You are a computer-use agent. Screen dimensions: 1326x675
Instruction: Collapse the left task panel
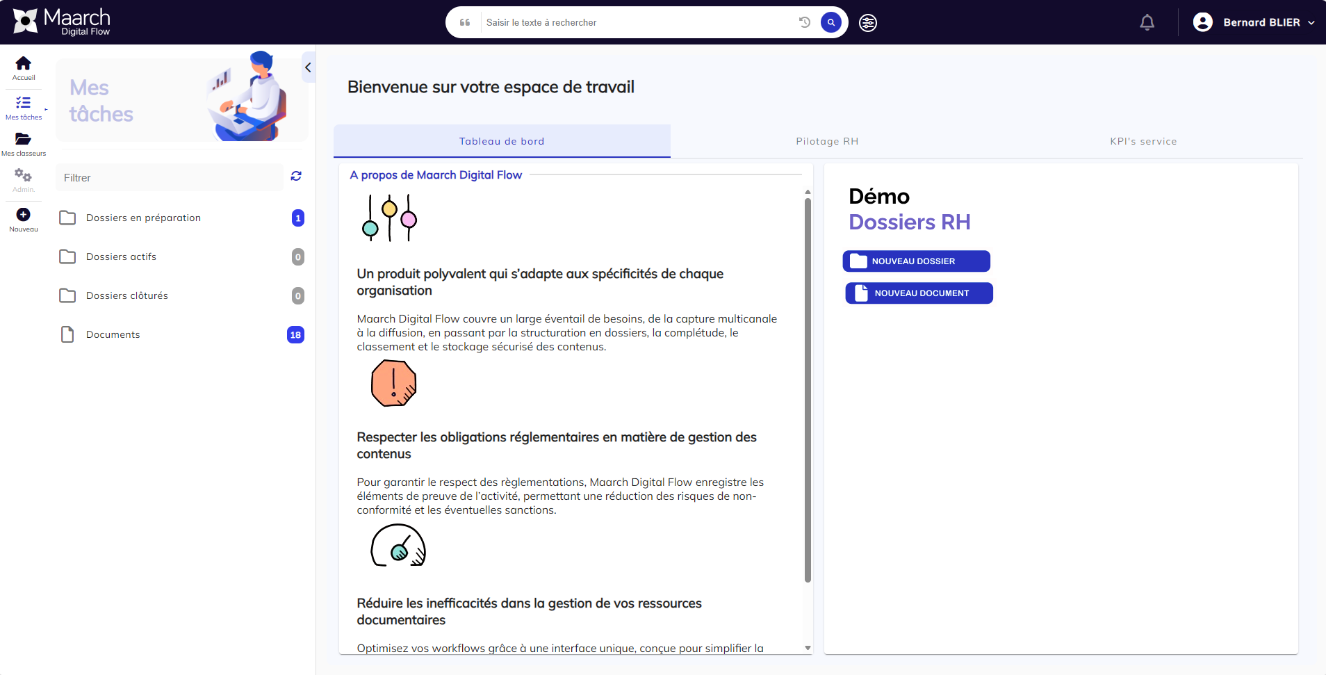pyautogui.click(x=308, y=67)
